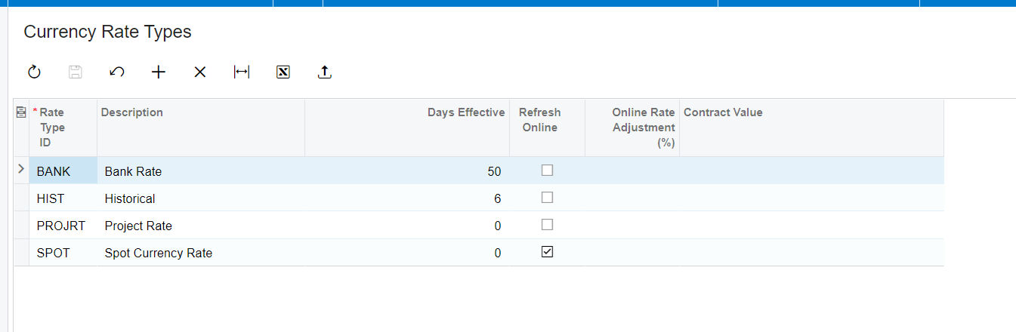Sort by Rate Type ID column header
Image resolution: width=1016 pixels, height=332 pixels.
point(63,128)
